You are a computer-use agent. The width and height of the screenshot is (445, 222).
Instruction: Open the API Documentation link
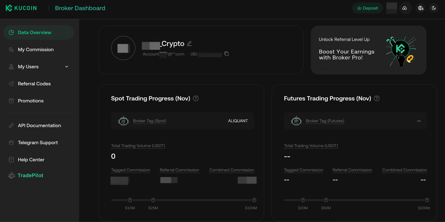tap(39, 126)
